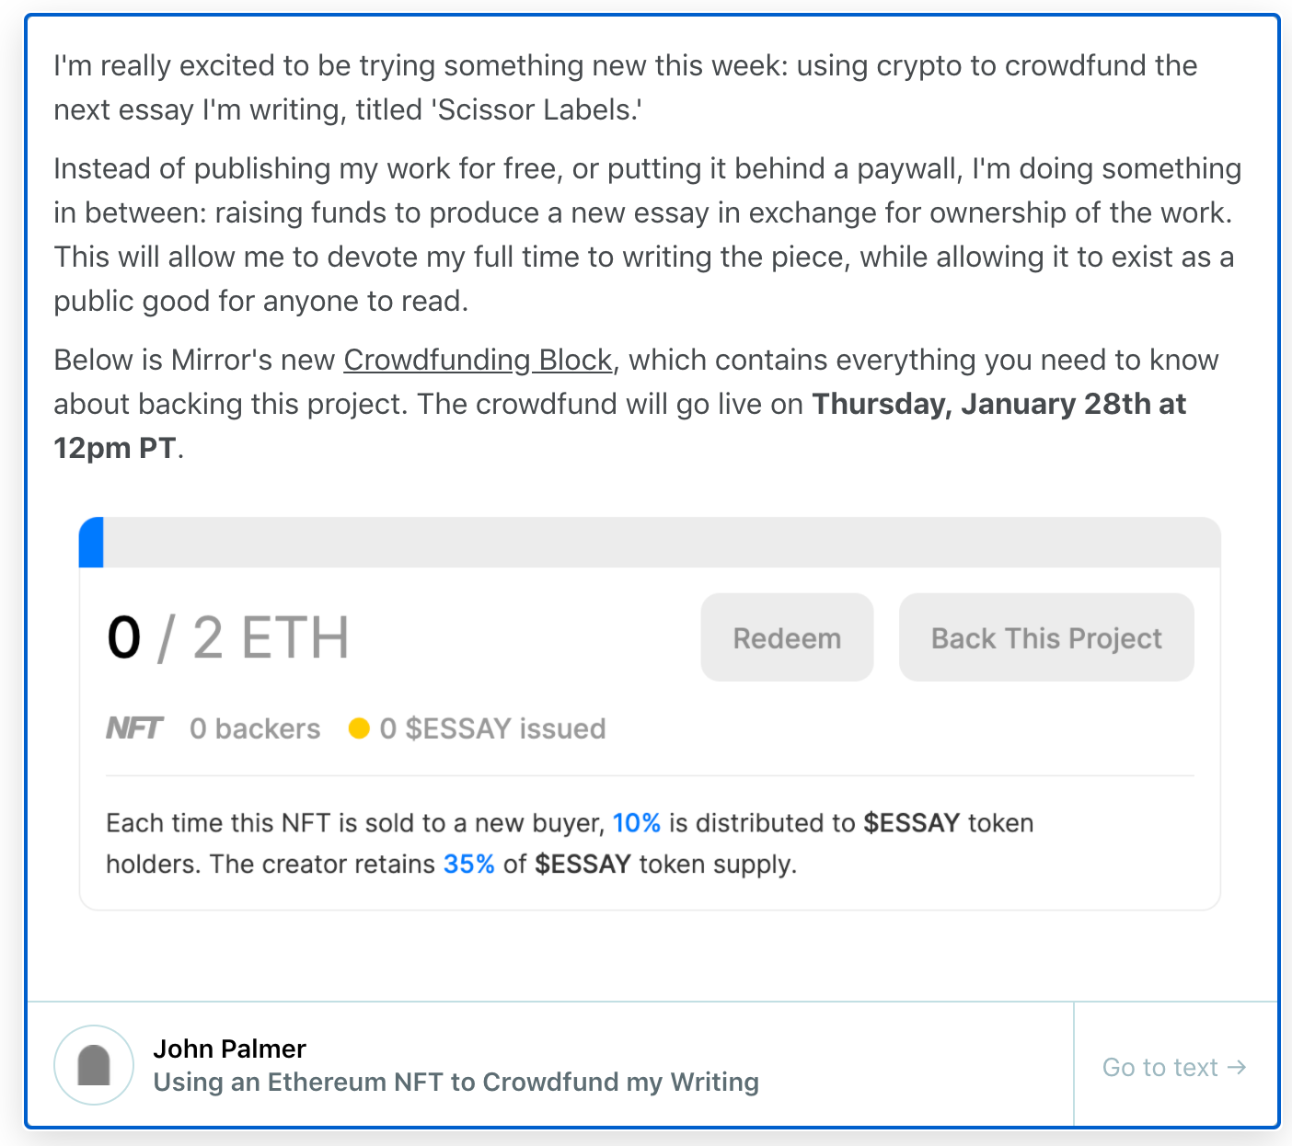Click the blue 10% distribution figure
Viewport: 1292px width, 1146px height.
(637, 823)
